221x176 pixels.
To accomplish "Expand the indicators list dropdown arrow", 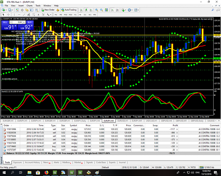I will 126,10.
